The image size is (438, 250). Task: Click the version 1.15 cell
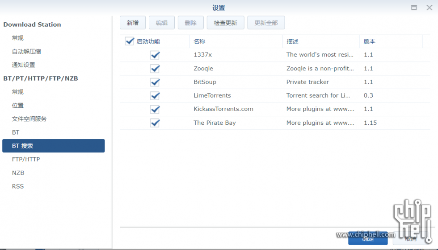coord(370,123)
